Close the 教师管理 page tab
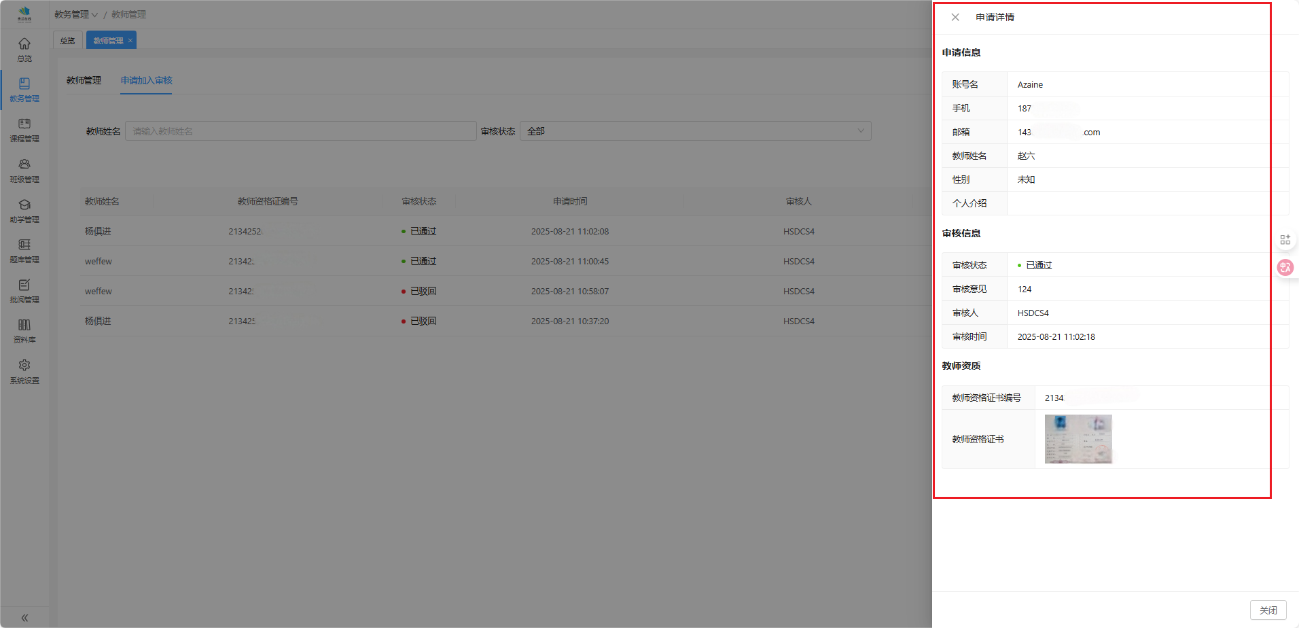Screen dimensions: 1299x628 click(130, 41)
